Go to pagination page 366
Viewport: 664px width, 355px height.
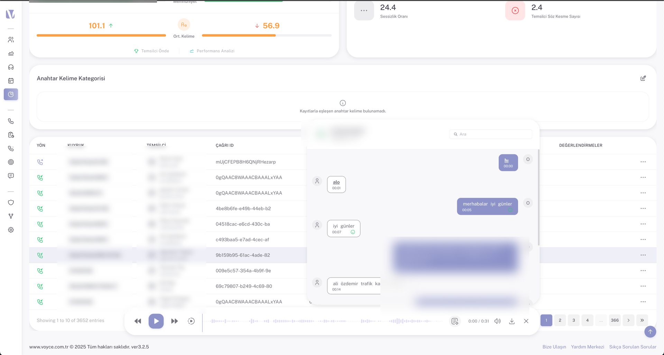[615, 320]
